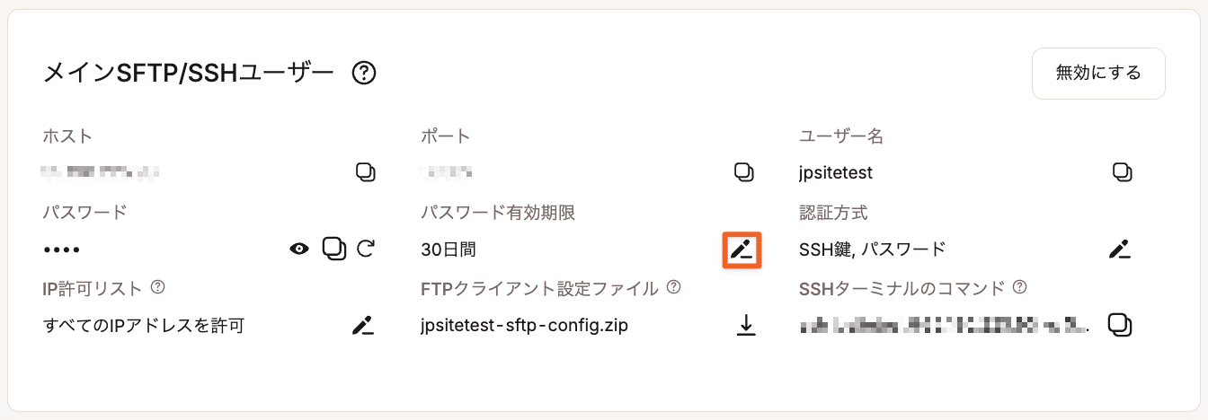This screenshot has height=420, width=1208.
Task: Download the jpsitetest-sftp-config.zip file
Action: click(x=746, y=325)
